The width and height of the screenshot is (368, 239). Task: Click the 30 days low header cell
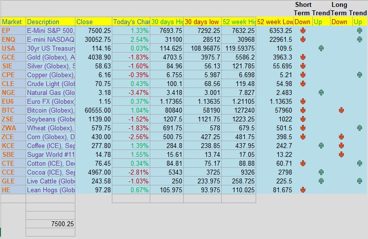tap(202, 22)
